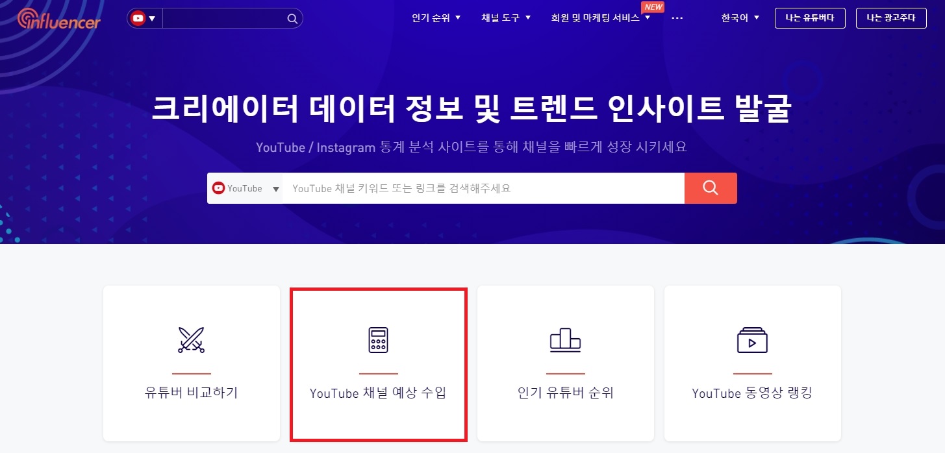Click the calculator icon for estimated income
Viewport: 945px width, 453px height.
(379, 340)
